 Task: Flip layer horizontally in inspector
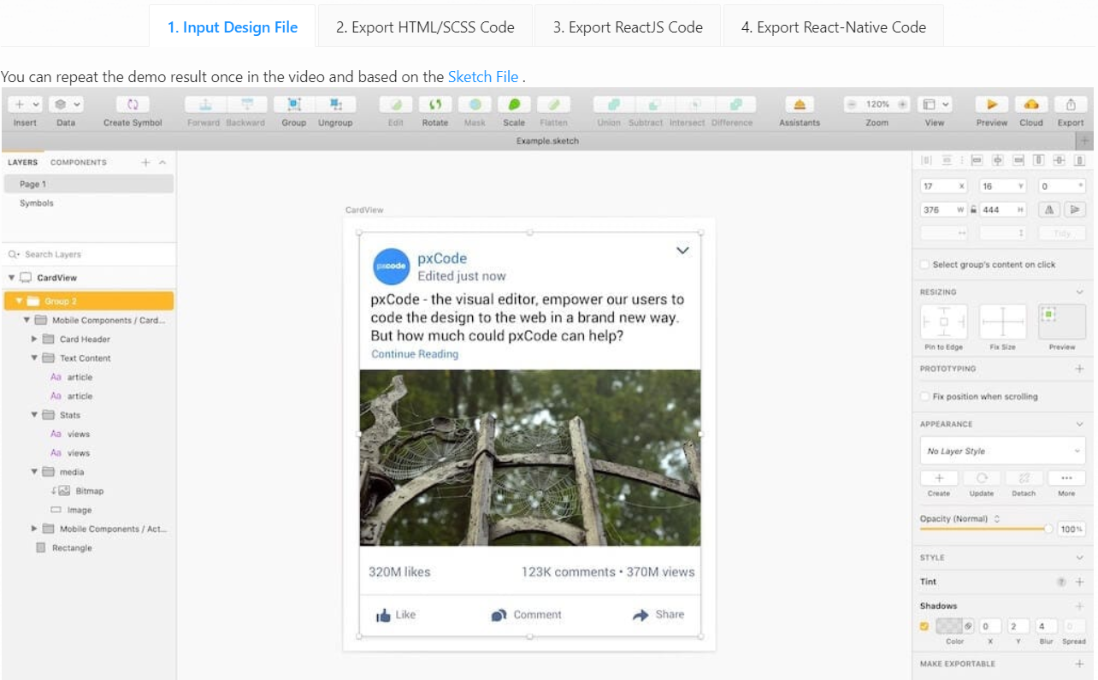[x=1050, y=210]
